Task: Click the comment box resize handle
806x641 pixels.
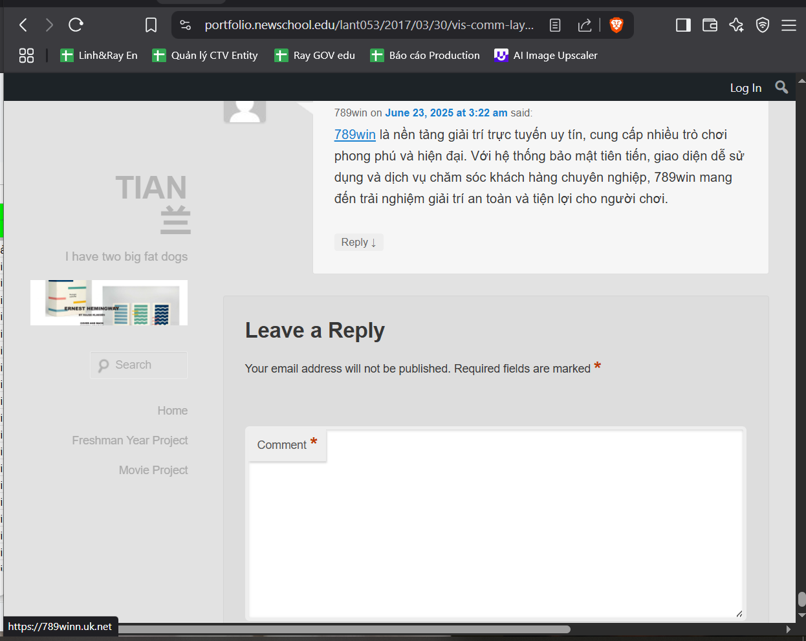Action: click(x=739, y=613)
